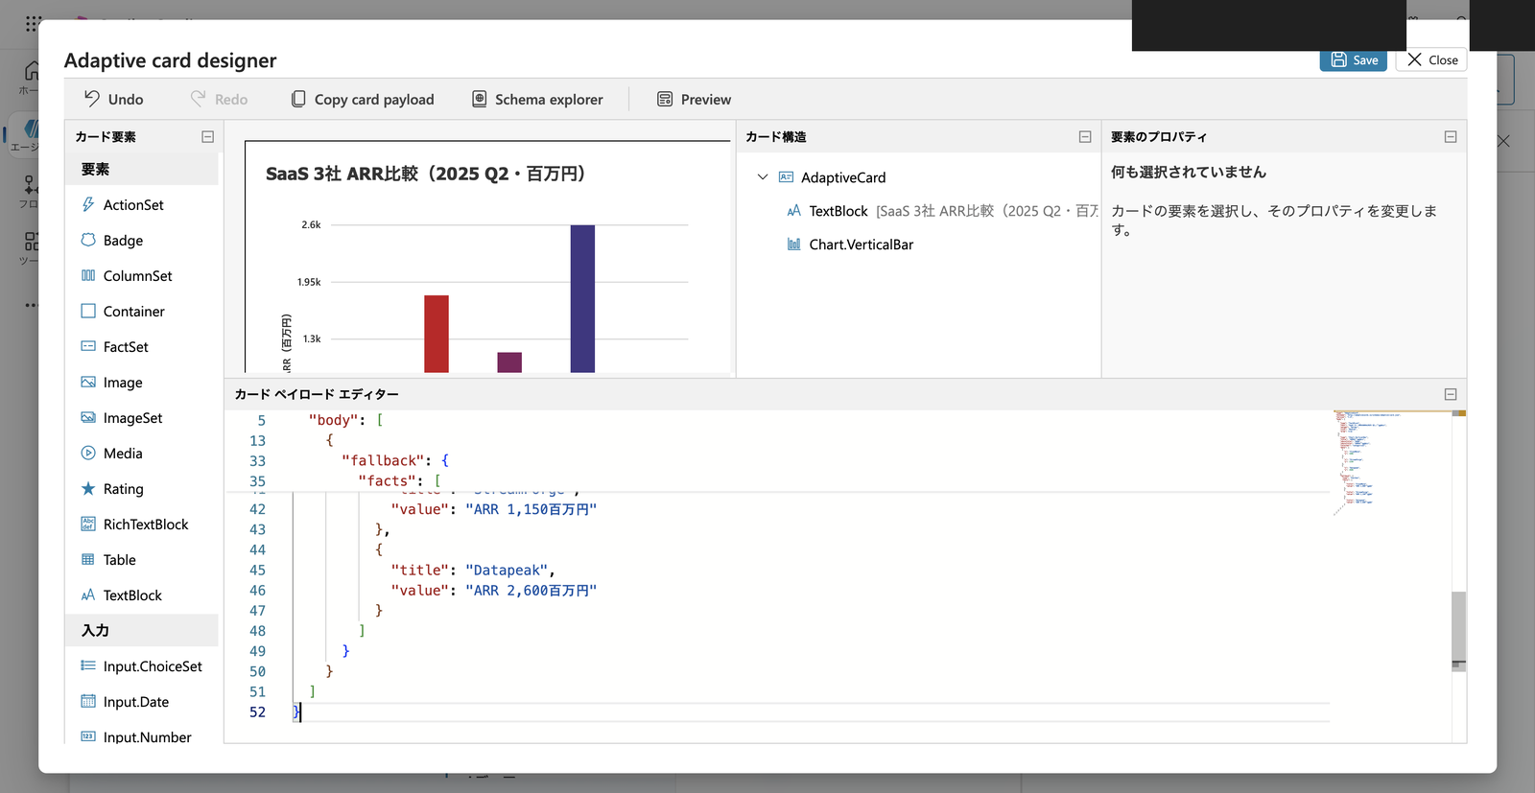Click the payload editor vertical scrollbar thumb
This screenshot has height=793, width=1535.
click(x=1458, y=630)
